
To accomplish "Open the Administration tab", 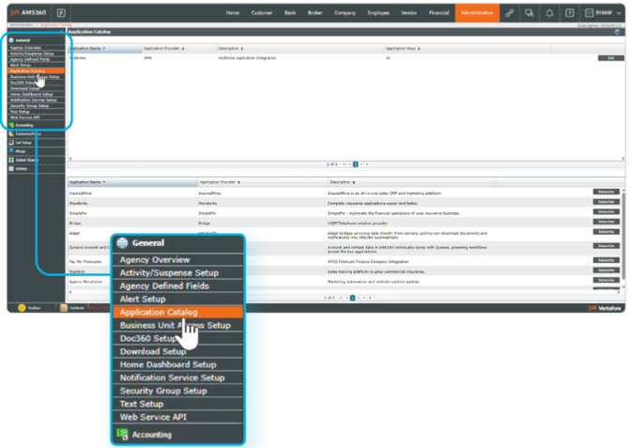I will tap(477, 13).
